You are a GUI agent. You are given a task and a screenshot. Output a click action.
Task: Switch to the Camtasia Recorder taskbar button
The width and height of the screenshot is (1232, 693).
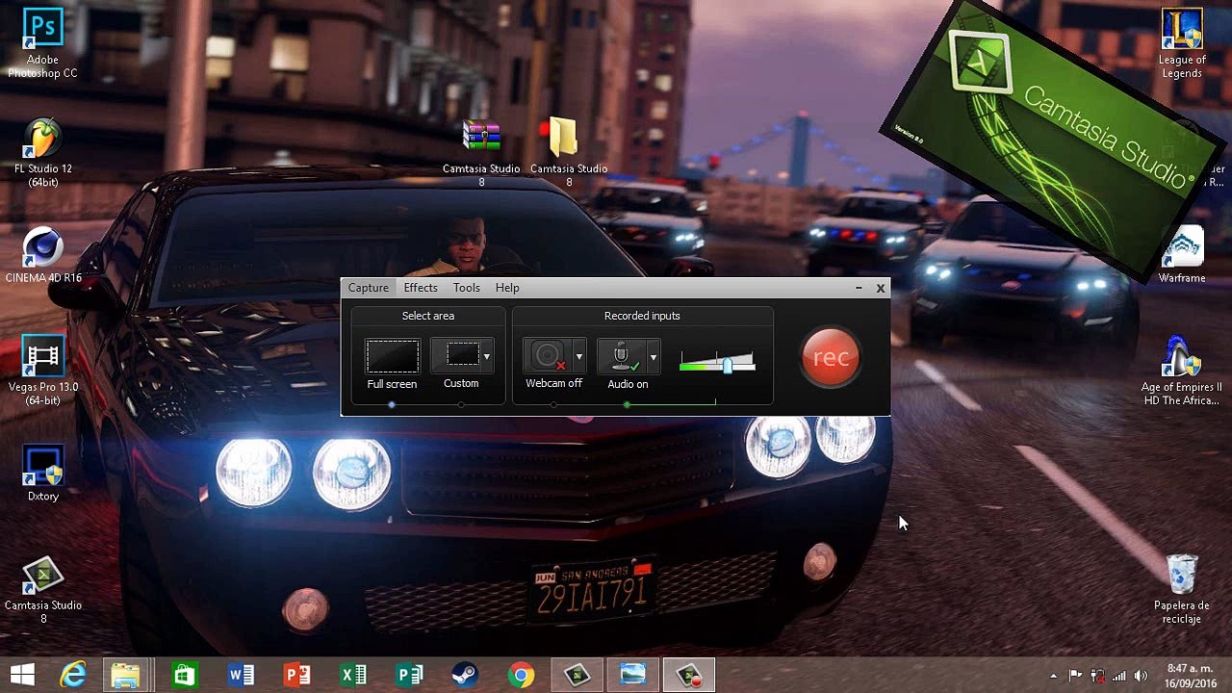(689, 675)
